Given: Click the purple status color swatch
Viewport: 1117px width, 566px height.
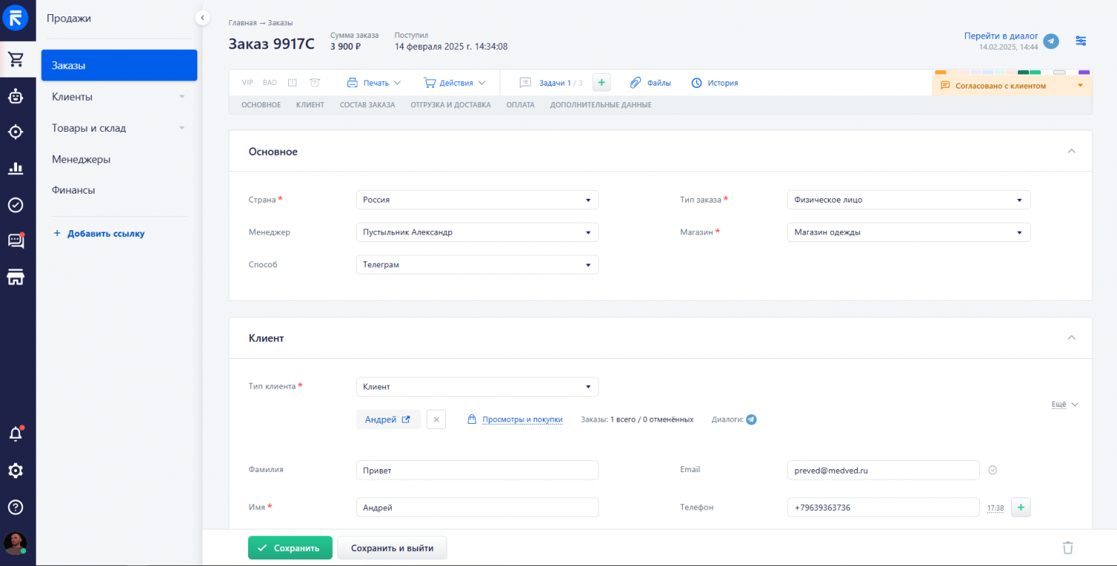Looking at the screenshot, I should coord(1083,72).
